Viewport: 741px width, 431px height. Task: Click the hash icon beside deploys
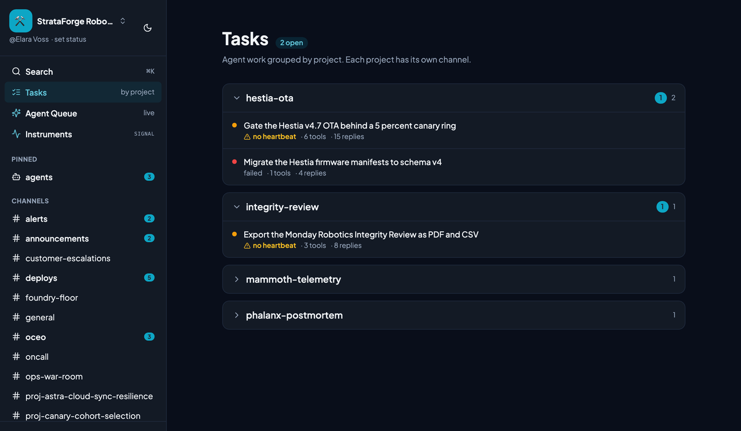click(16, 278)
